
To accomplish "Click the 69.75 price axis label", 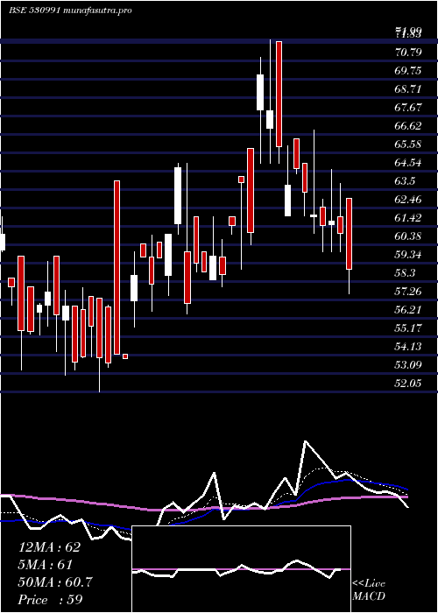I will coord(409,70).
